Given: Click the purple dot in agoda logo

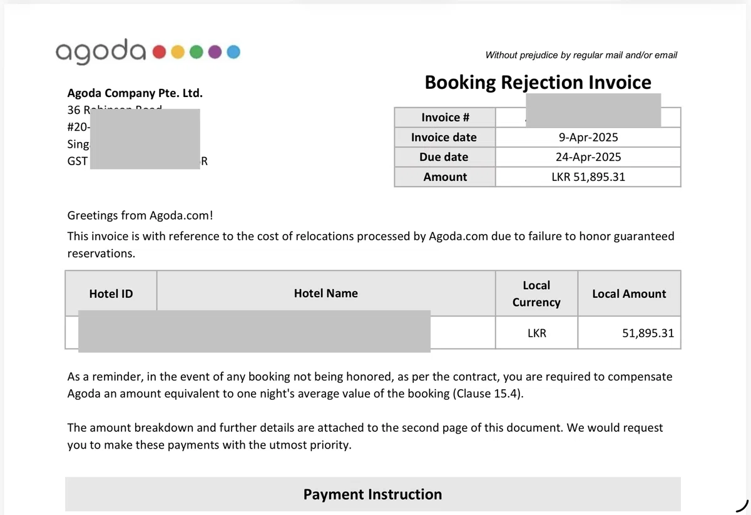Looking at the screenshot, I should 215,52.
